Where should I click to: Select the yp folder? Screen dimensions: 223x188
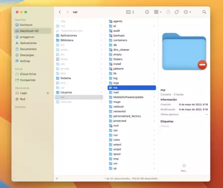pyautogui.click(x=132, y=168)
